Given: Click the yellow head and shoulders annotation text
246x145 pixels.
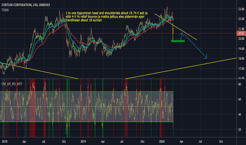Looking at the screenshot, I should coord(107,17).
